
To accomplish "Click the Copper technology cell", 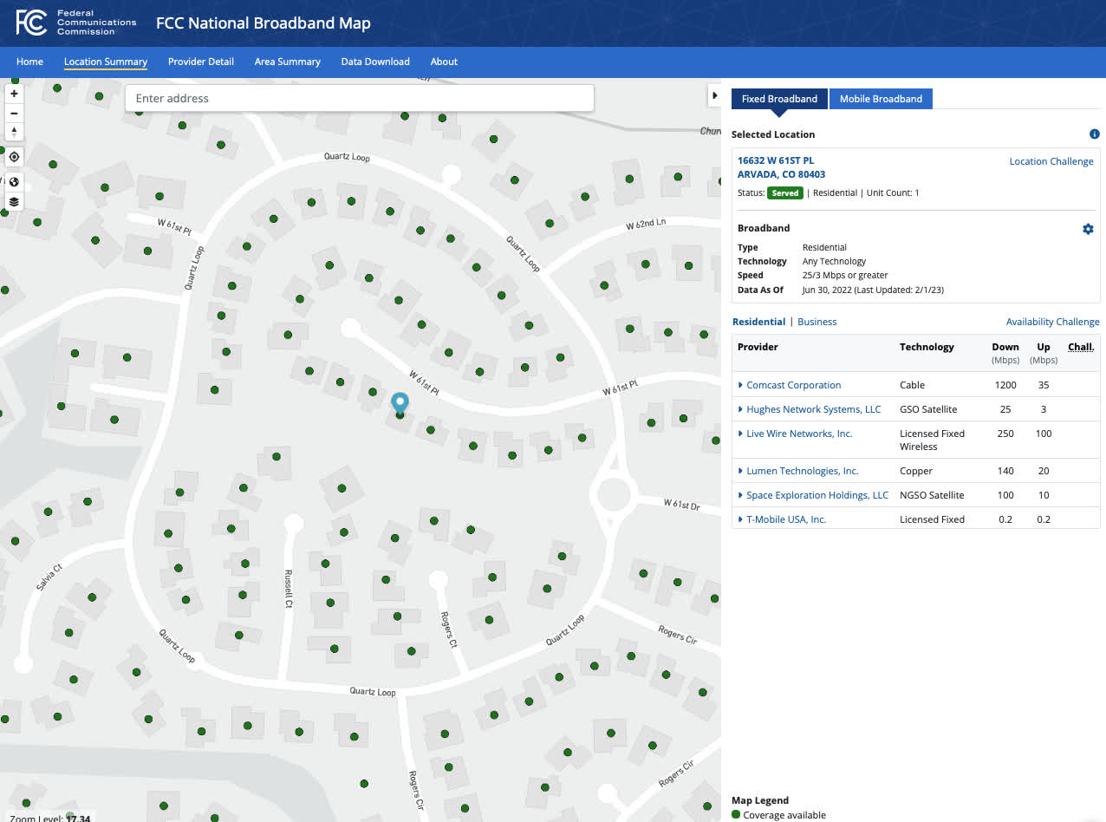I will (916, 471).
